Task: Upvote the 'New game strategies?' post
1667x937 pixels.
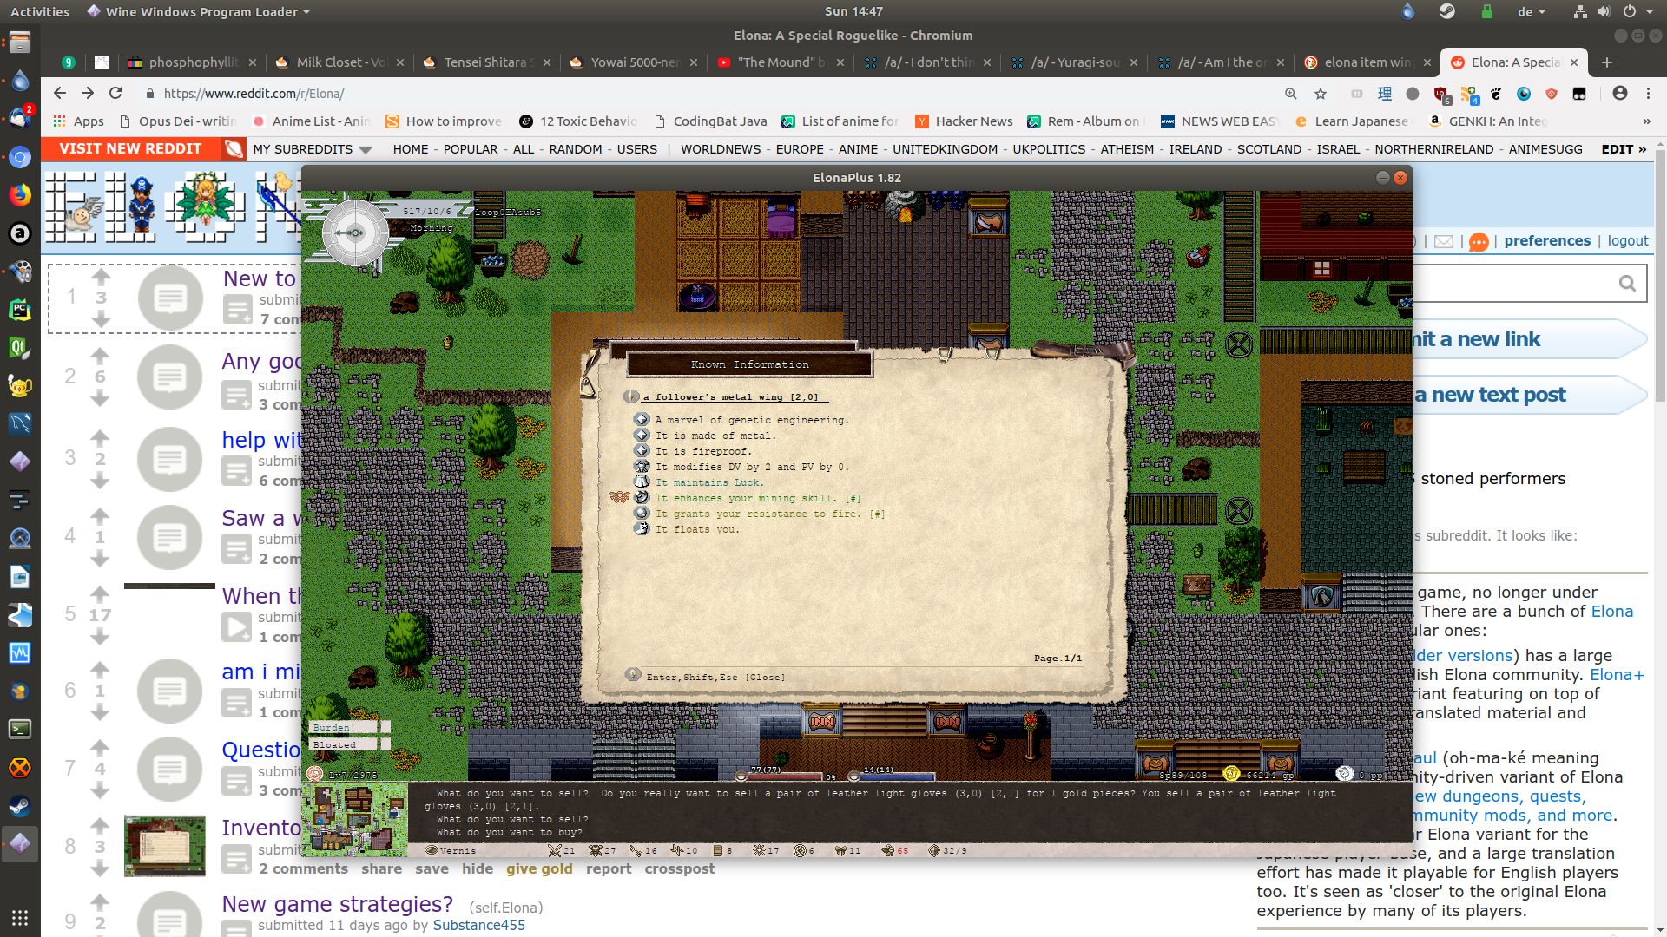Action: coord(100,901)
